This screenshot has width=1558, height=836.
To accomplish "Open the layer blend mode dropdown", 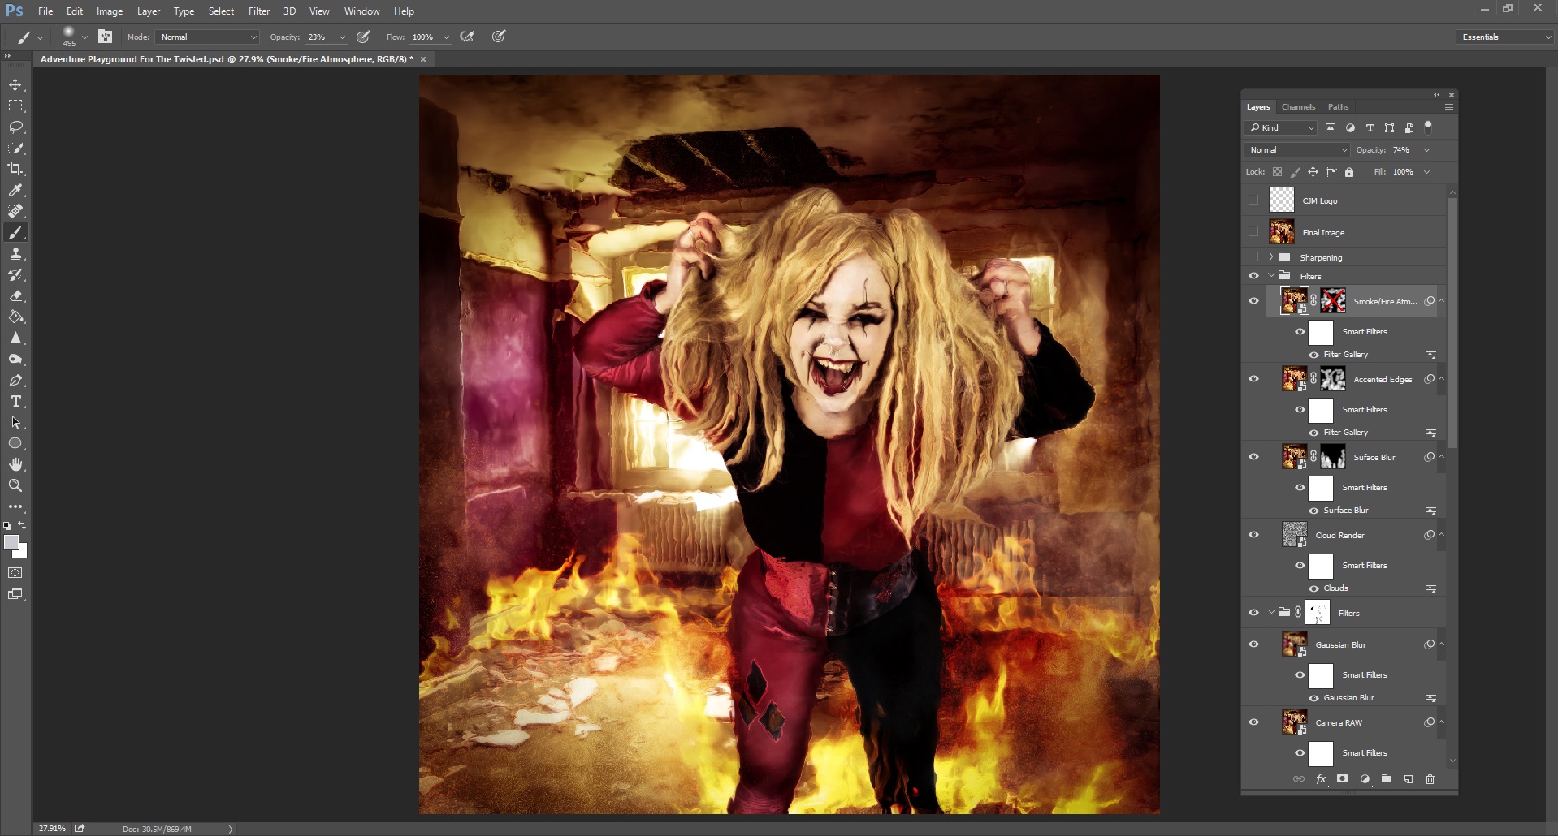I will point(1296,150).
